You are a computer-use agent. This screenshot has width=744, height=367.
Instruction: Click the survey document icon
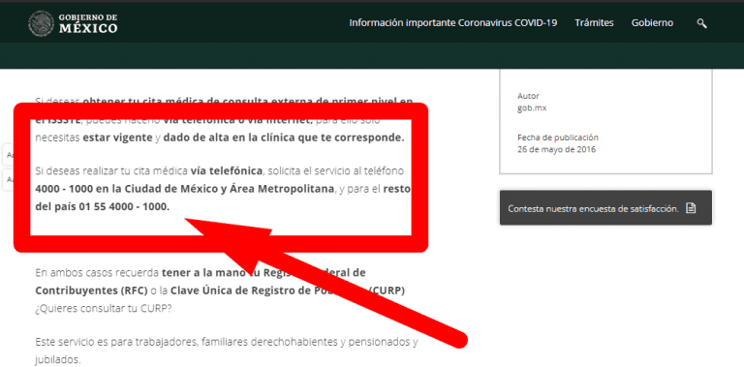click(x=691, y=208)
